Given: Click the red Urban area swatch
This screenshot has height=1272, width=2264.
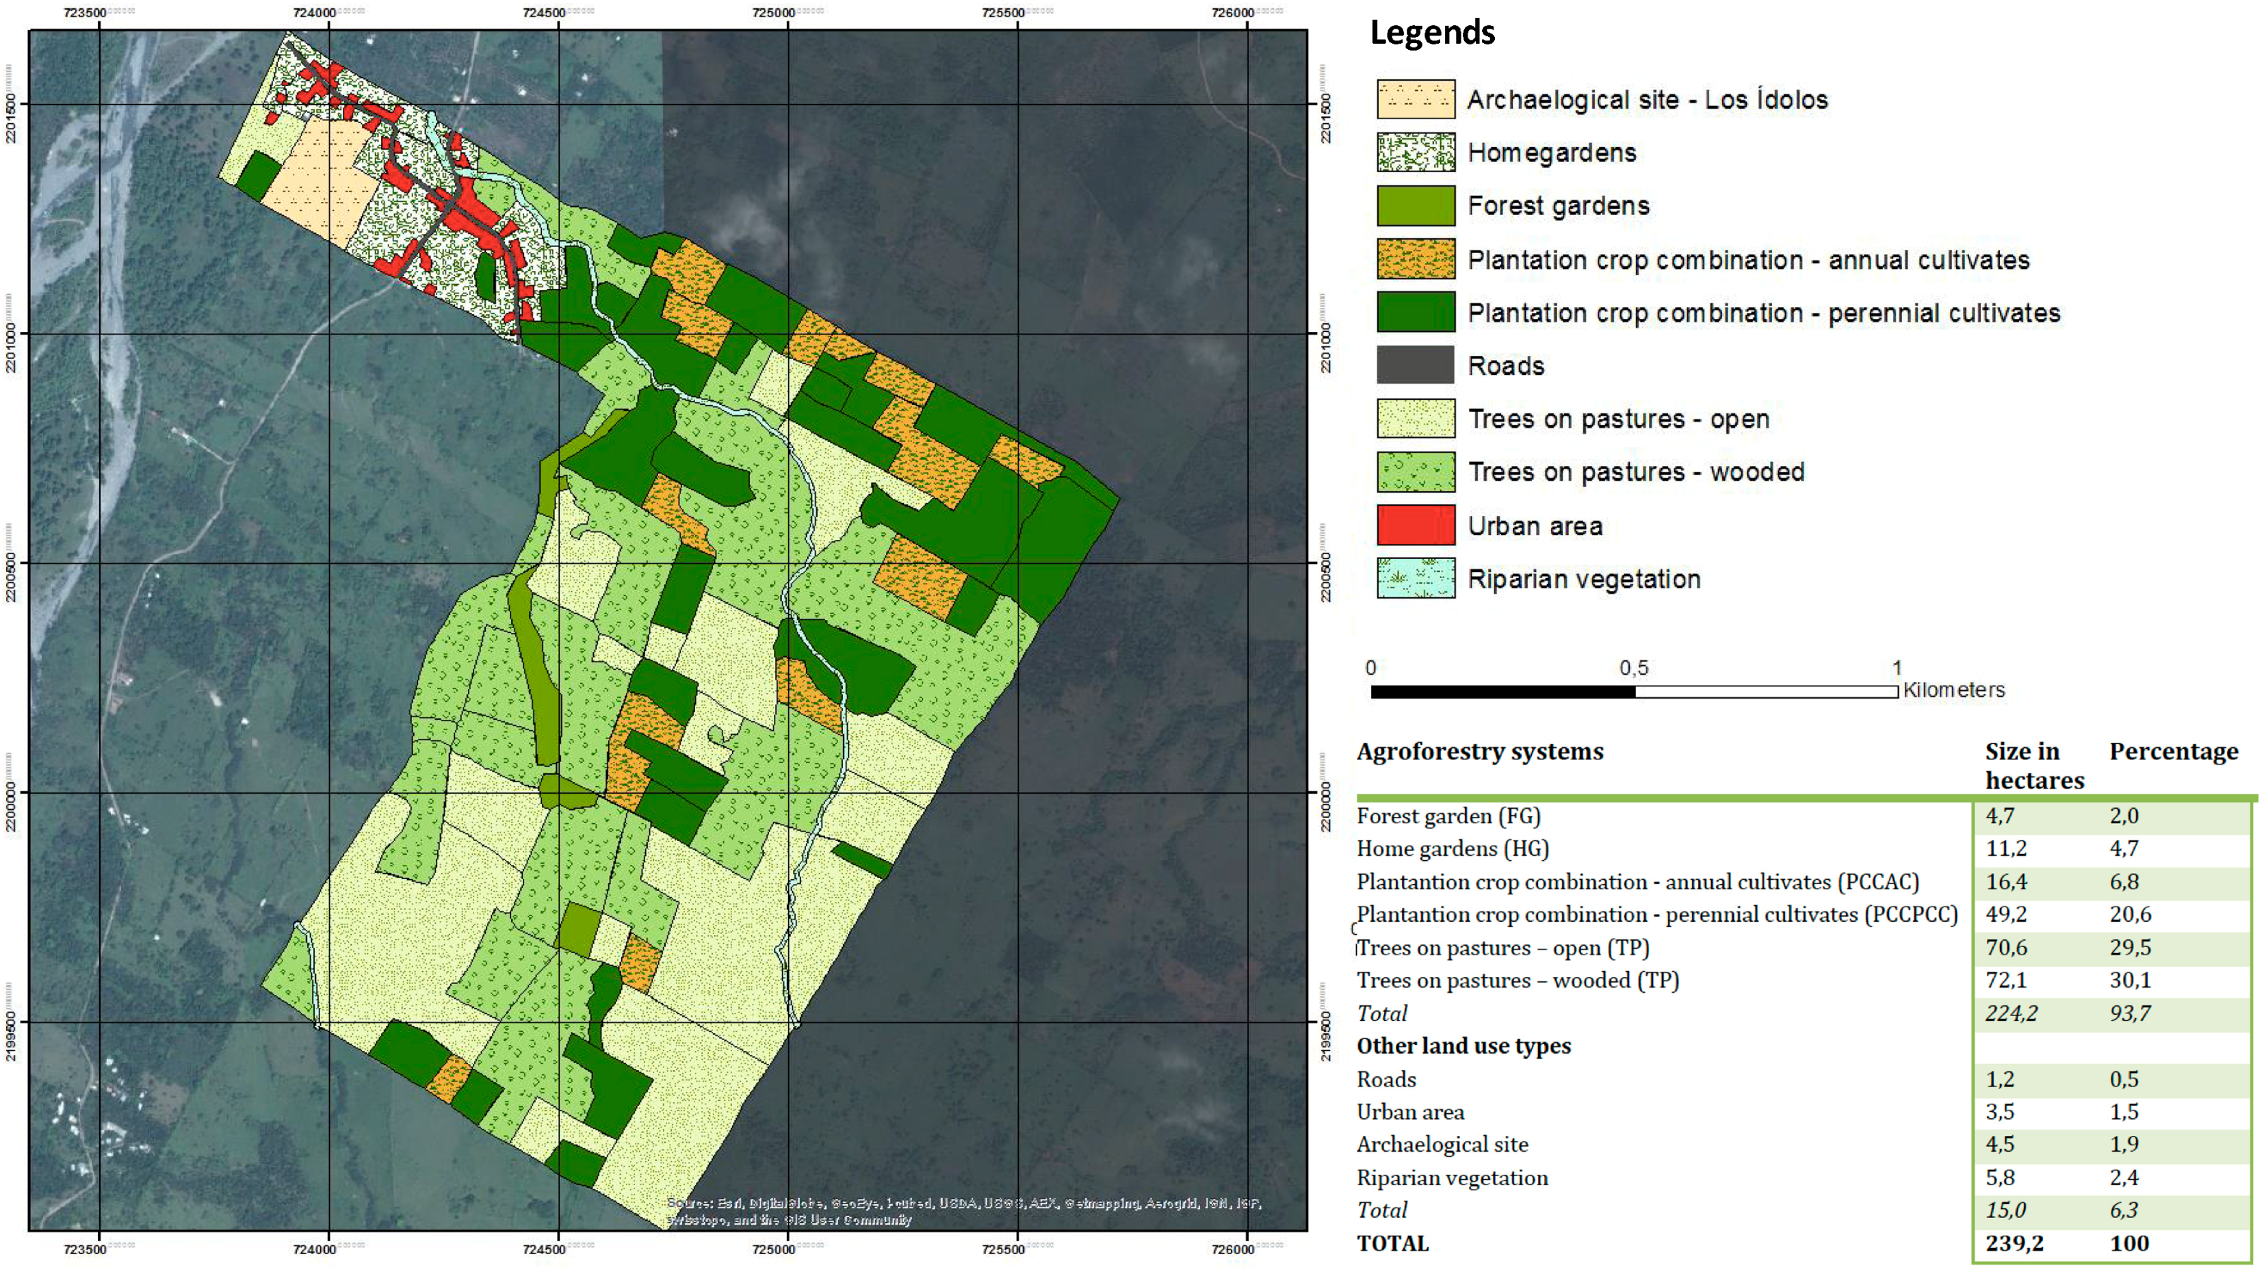Looking at the screenshot, I should coord(1415,525).
